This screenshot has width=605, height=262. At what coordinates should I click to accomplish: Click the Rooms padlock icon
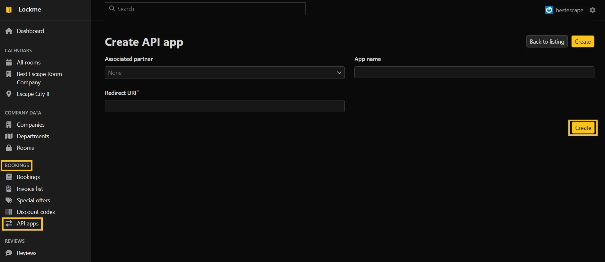point(9,148)
